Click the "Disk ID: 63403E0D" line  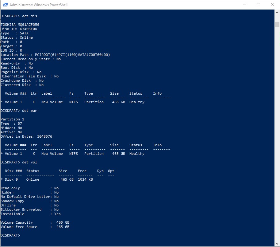pyautogui.click(x=19, y=29)
